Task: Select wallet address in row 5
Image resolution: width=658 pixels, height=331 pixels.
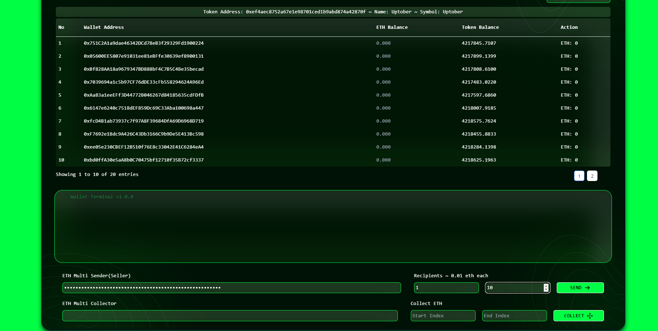Action: [144, 95]
